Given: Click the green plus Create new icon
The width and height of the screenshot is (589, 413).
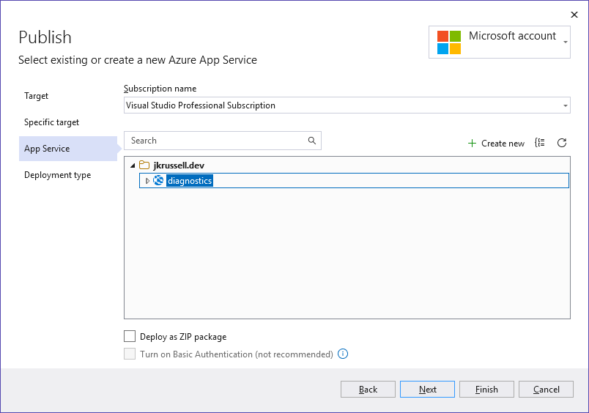Looking at the screenshot, I should tap(473, 143).
